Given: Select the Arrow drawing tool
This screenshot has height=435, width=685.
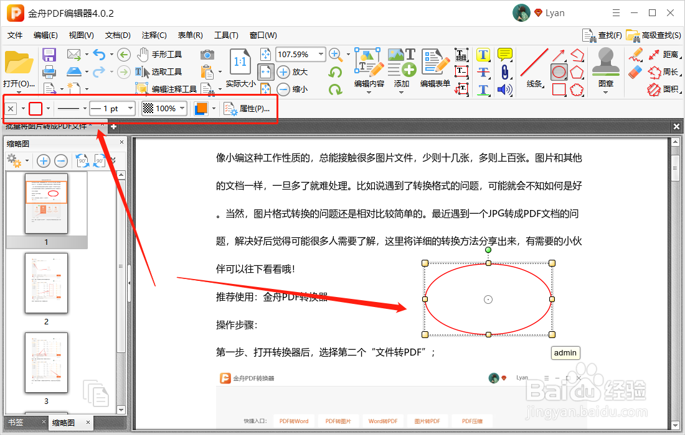Looking at the screenshot, I should point(559,55).
